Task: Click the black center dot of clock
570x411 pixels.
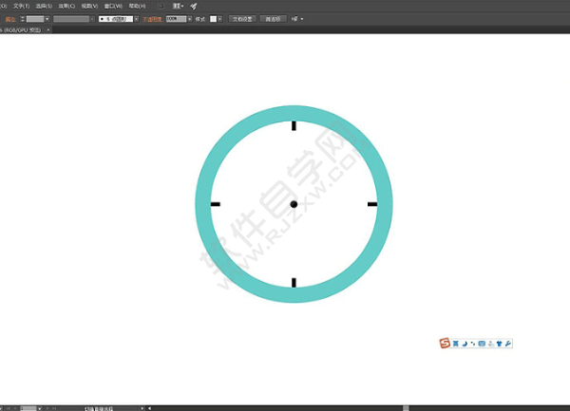Action: (x=294, y=204)
